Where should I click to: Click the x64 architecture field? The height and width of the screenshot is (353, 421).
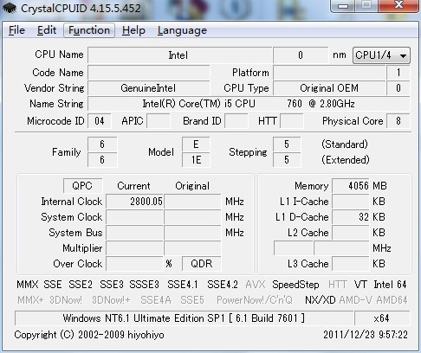pyautogui.click(x=382, y=318)
